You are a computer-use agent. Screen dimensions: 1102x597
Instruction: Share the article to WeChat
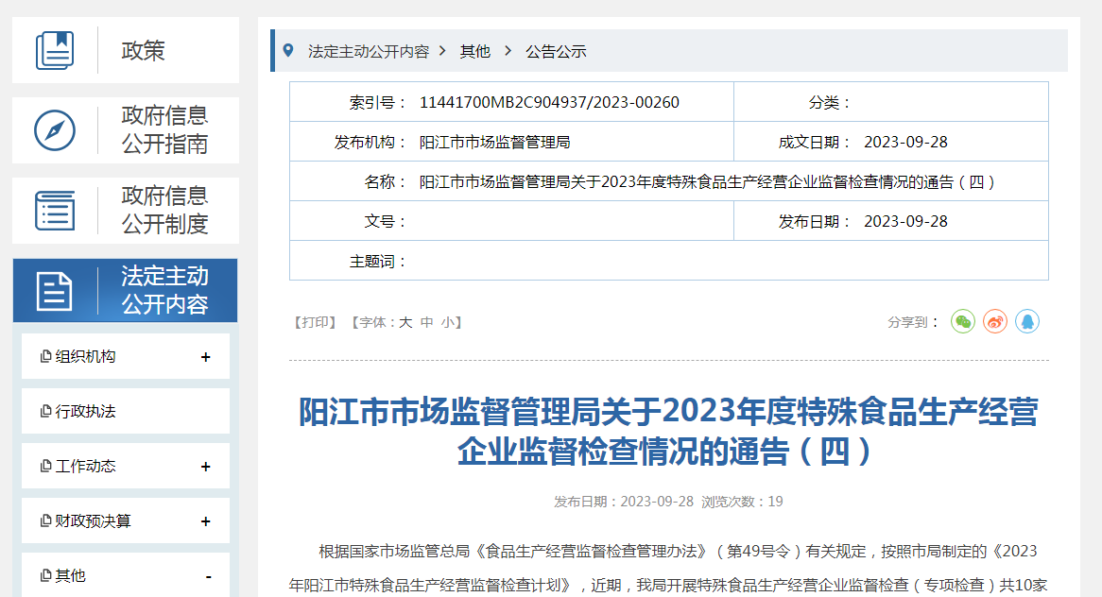click(962, 322)
